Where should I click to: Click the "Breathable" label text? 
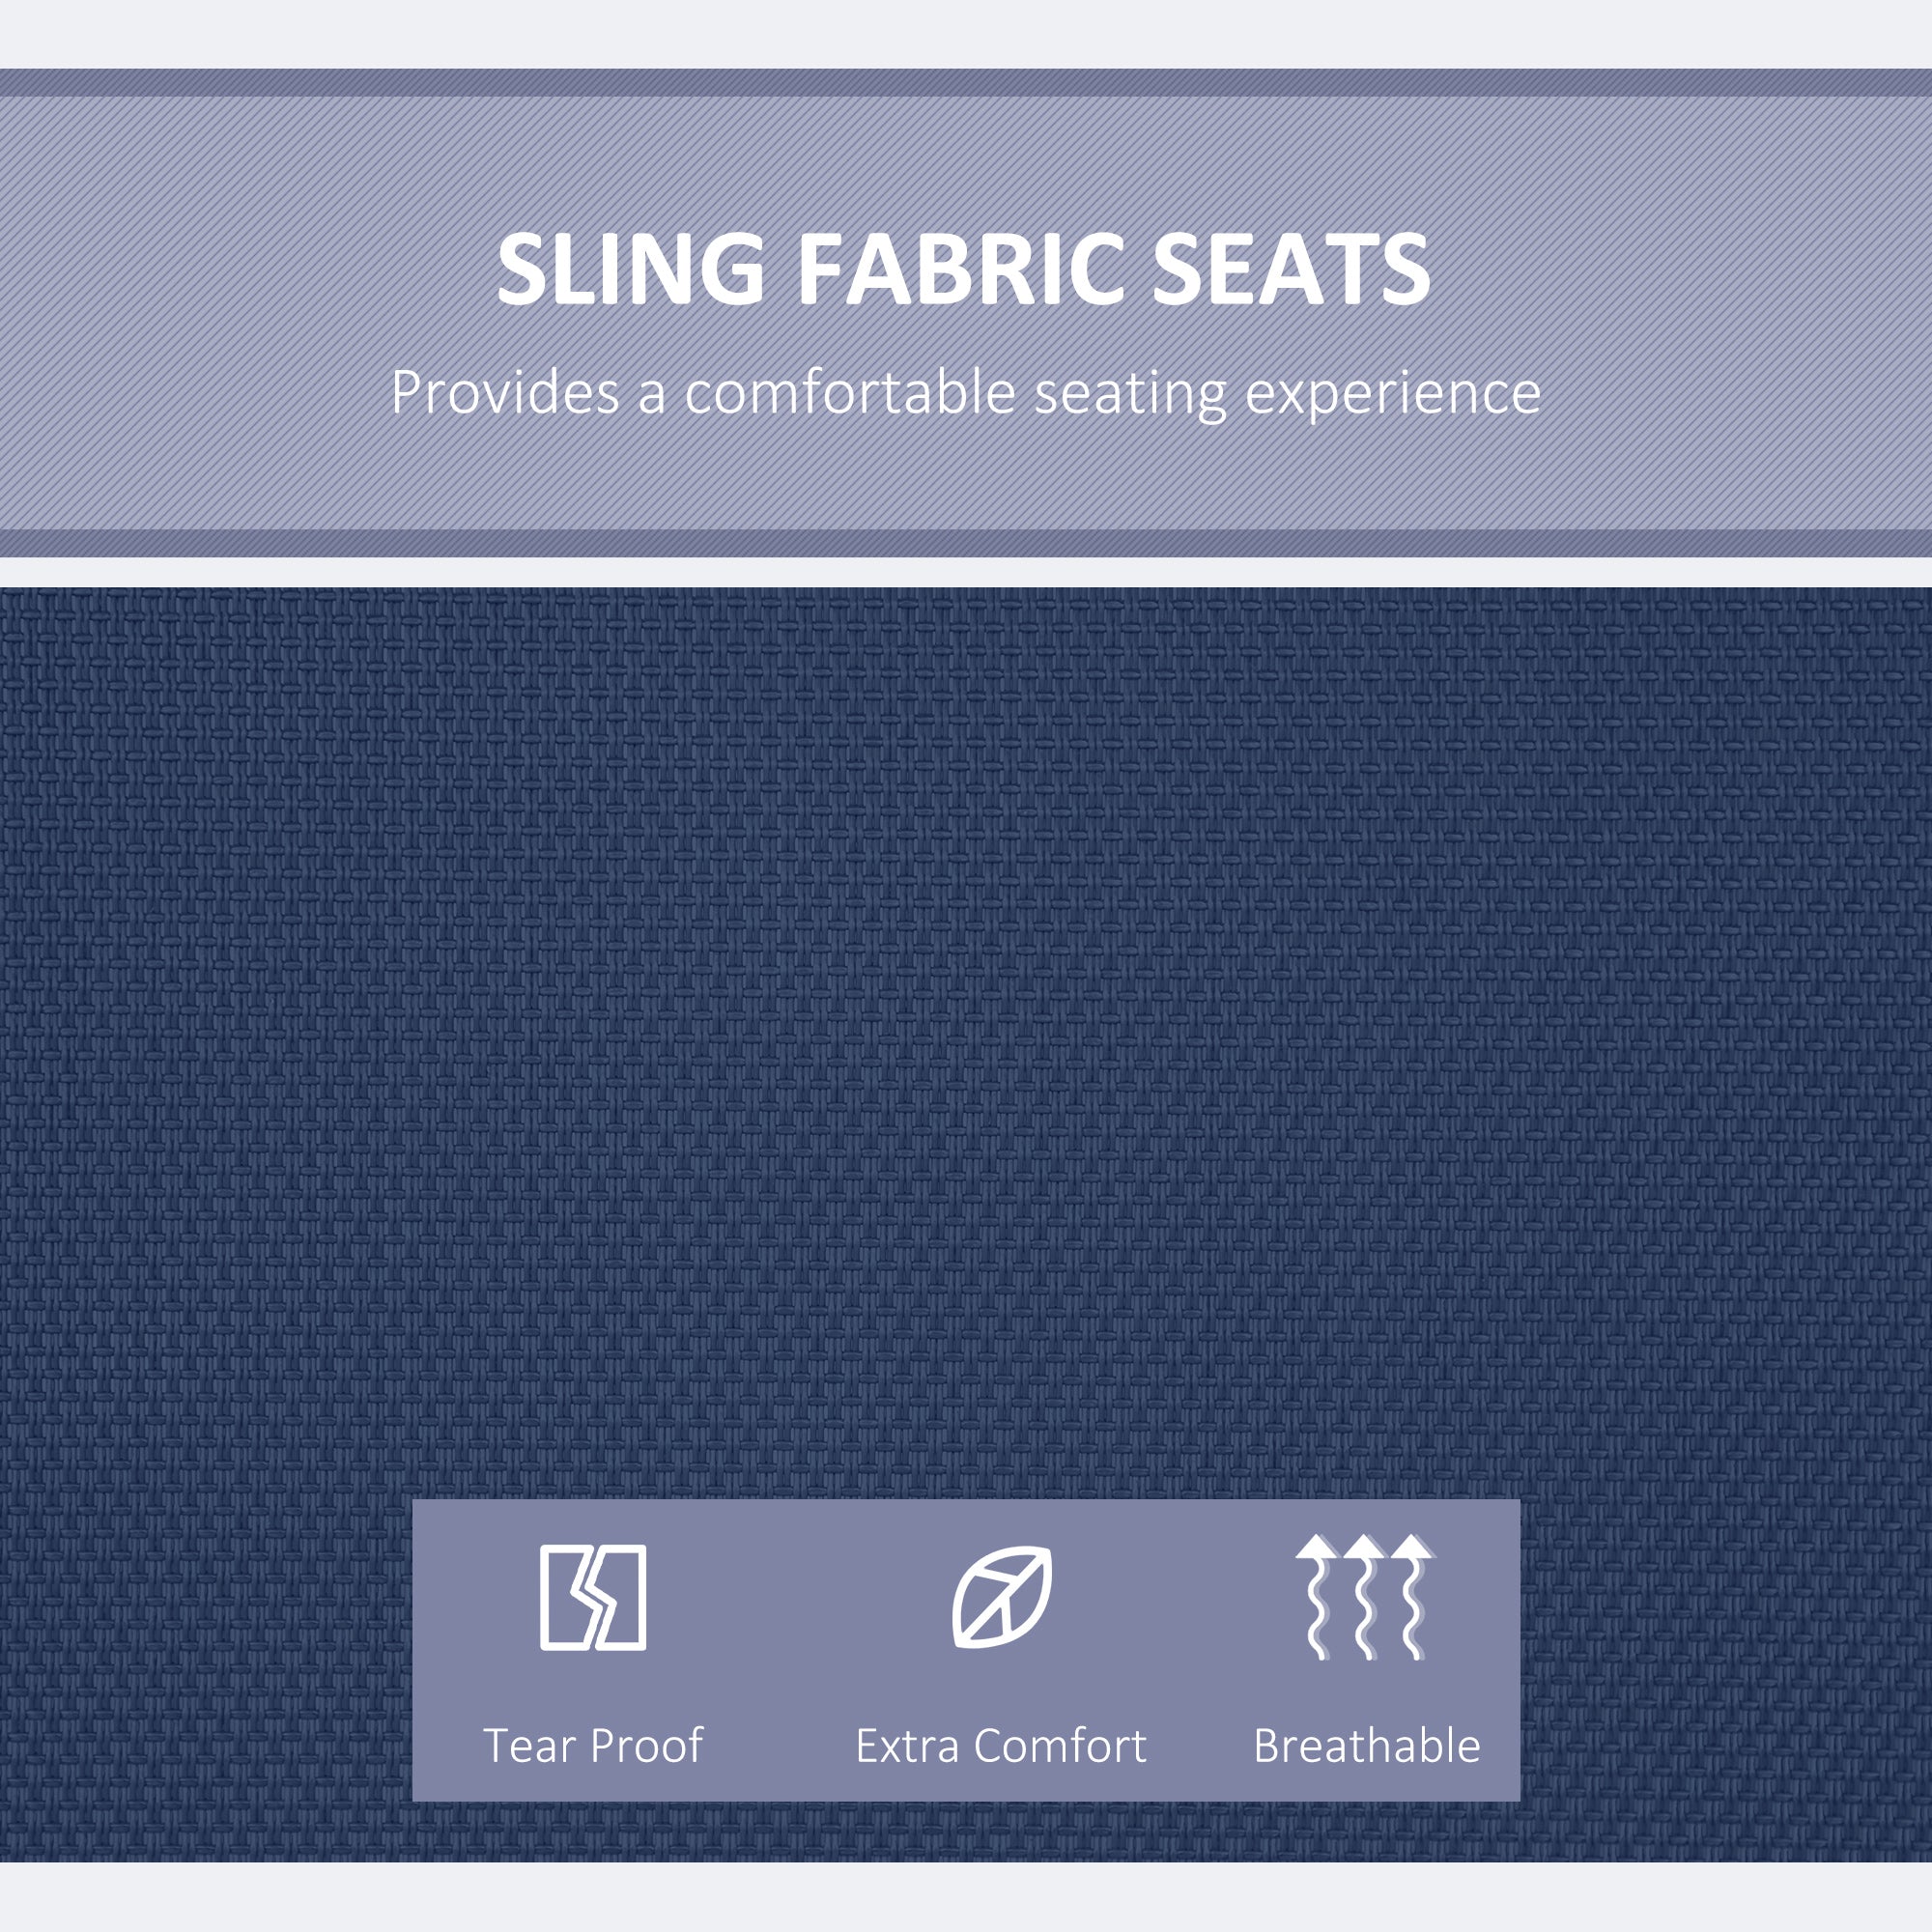[1366, 1746]
